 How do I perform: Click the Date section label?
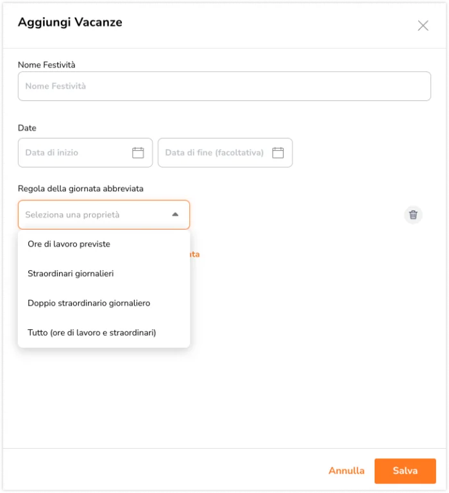coord(27,128)
